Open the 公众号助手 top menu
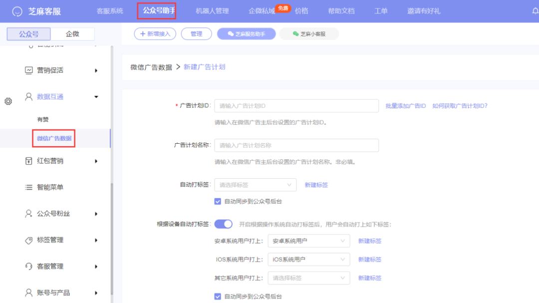The width and height of the screenshot is (539, 303). (x=159, y=10)
